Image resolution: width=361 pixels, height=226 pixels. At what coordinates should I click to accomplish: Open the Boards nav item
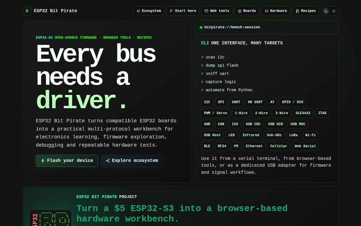pos(247,11)
